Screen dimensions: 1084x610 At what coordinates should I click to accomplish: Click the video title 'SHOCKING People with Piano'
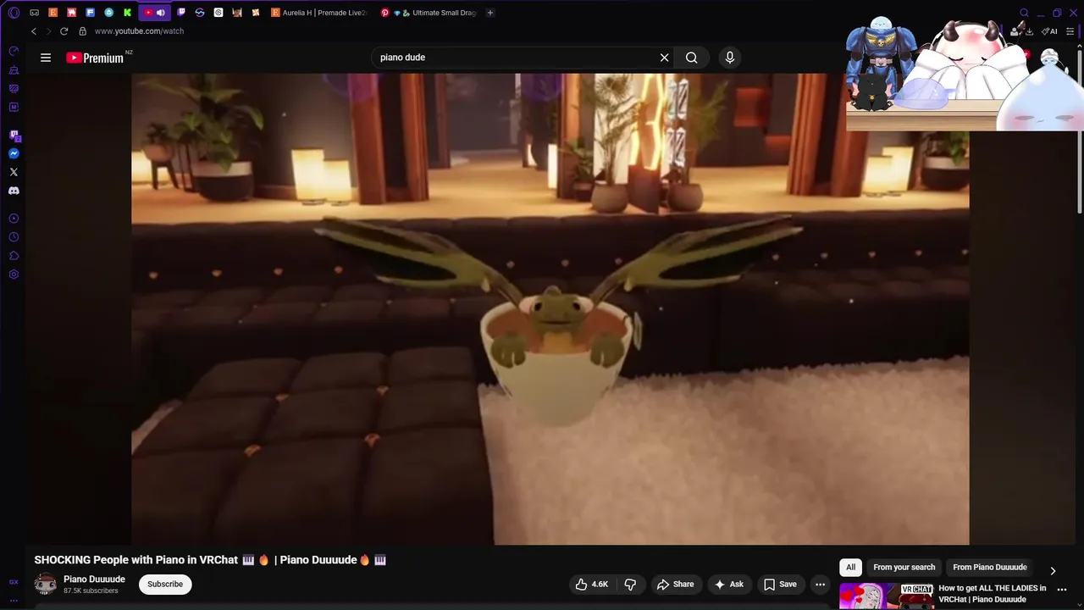(210, 560)
